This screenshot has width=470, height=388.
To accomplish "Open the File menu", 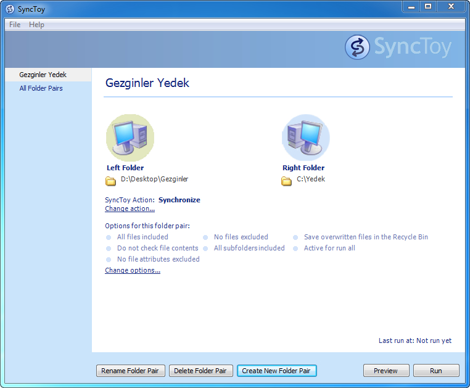I will pos(15,25).
